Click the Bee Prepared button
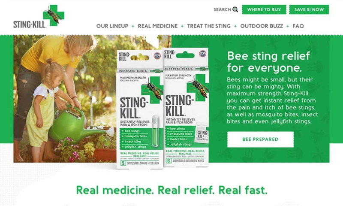Image resolution: width=343 pixels, height=206 pixels. (x=260, y=139)
